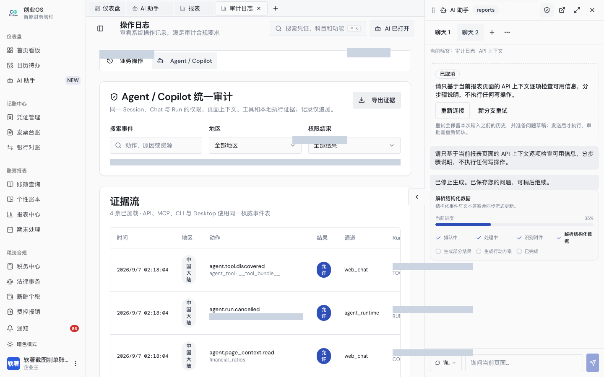Image resolution: width=604 pixels, height=377 pixels.
Task: Switch to the AI 助手 top tab
Action: click(x=150, y=8)
